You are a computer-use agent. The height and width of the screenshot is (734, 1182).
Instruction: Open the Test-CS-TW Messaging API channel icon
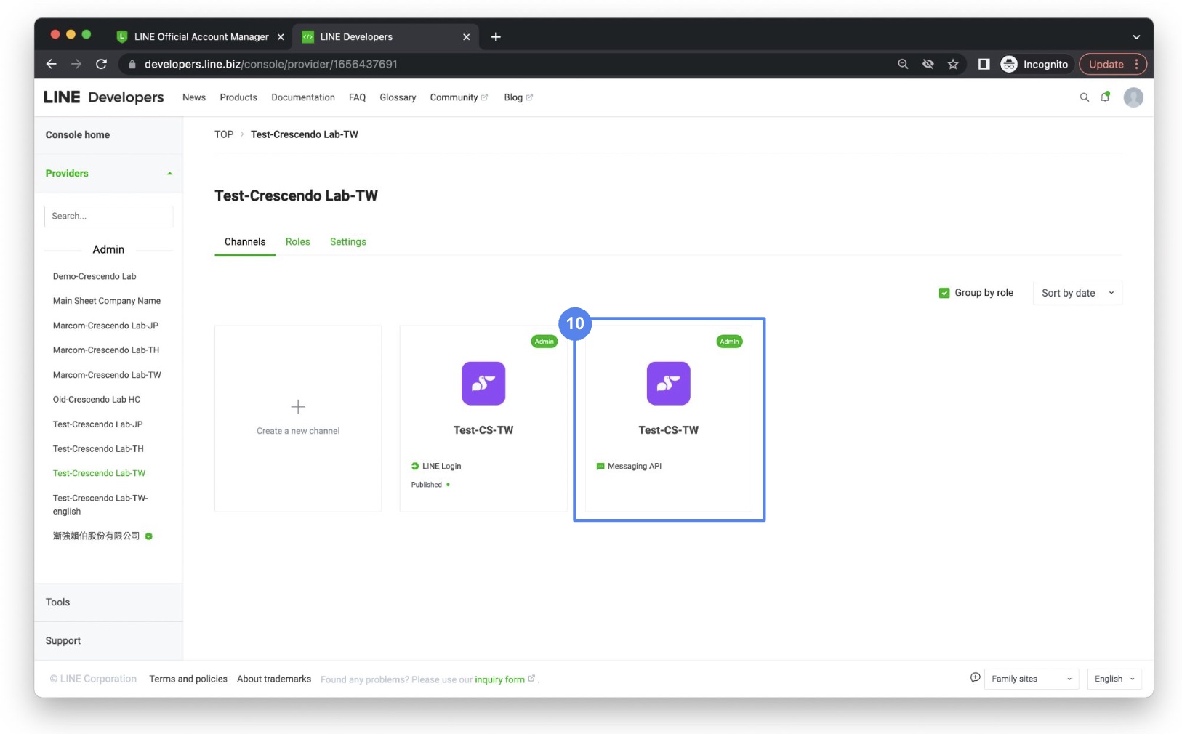tap(668, 384)
